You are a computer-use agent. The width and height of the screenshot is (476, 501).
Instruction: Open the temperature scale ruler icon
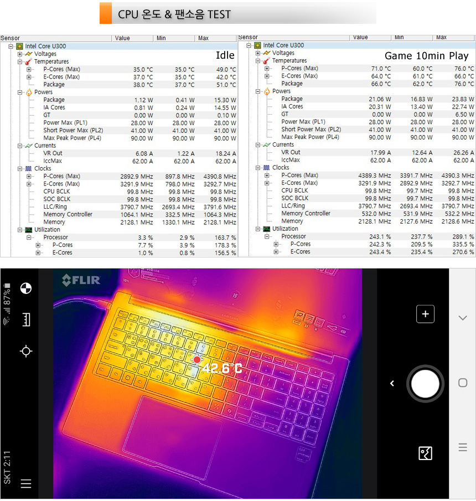25,319
